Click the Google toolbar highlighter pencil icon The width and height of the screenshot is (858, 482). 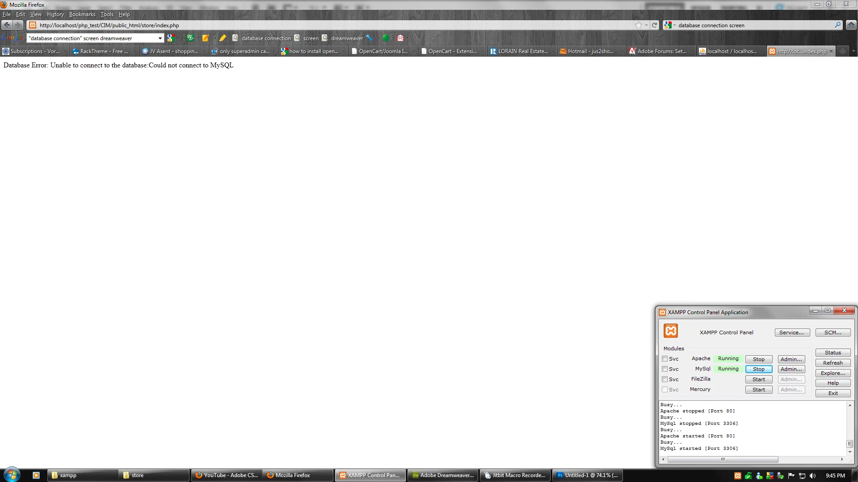click(x=223, y=38)
